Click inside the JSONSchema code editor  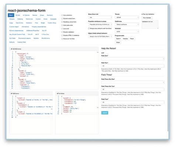click(x=54, y=70)
